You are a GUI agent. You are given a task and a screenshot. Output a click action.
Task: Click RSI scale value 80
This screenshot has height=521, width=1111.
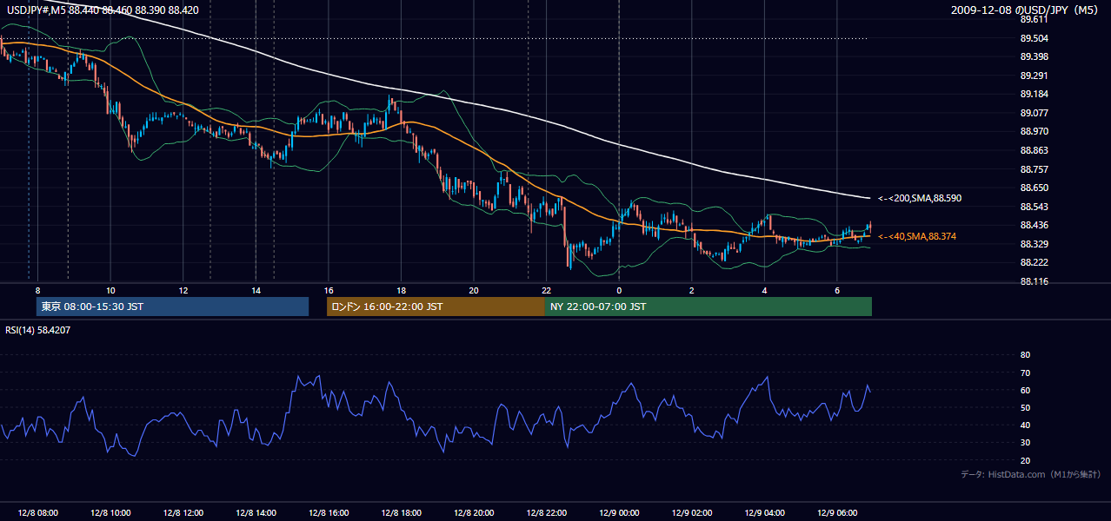pyautogui.click(x=1025, y=355)
